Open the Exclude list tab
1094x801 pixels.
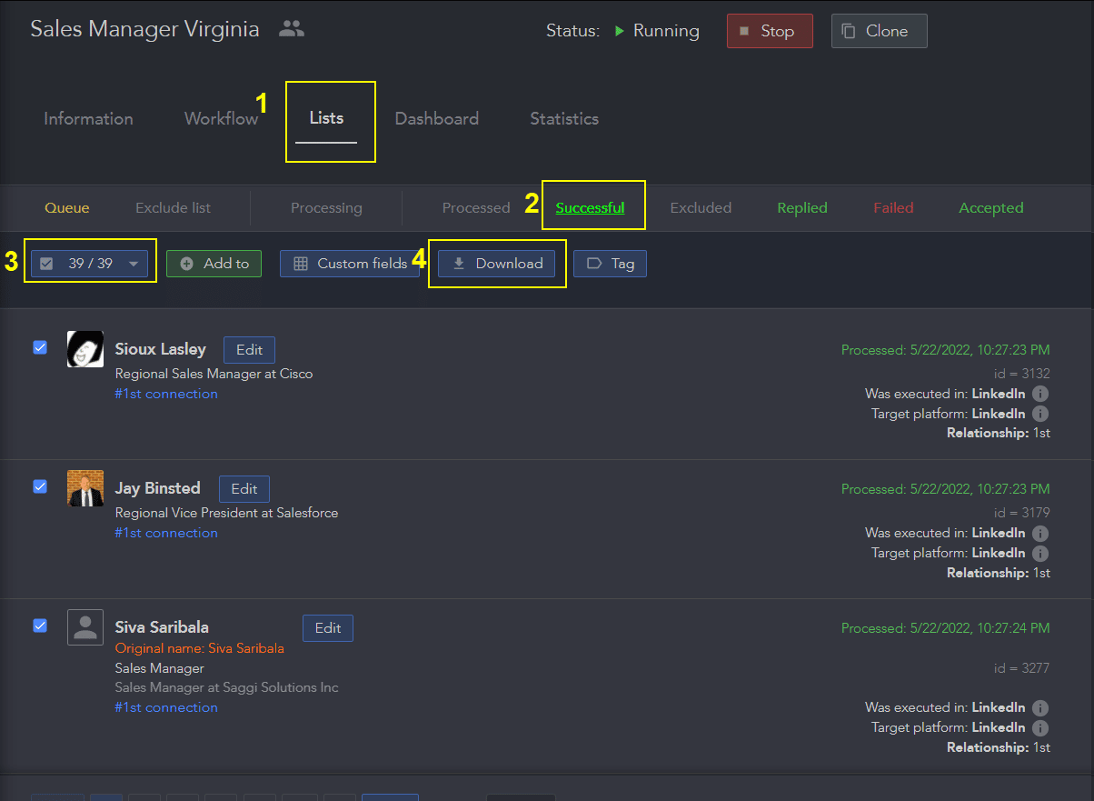coord(173,208)
